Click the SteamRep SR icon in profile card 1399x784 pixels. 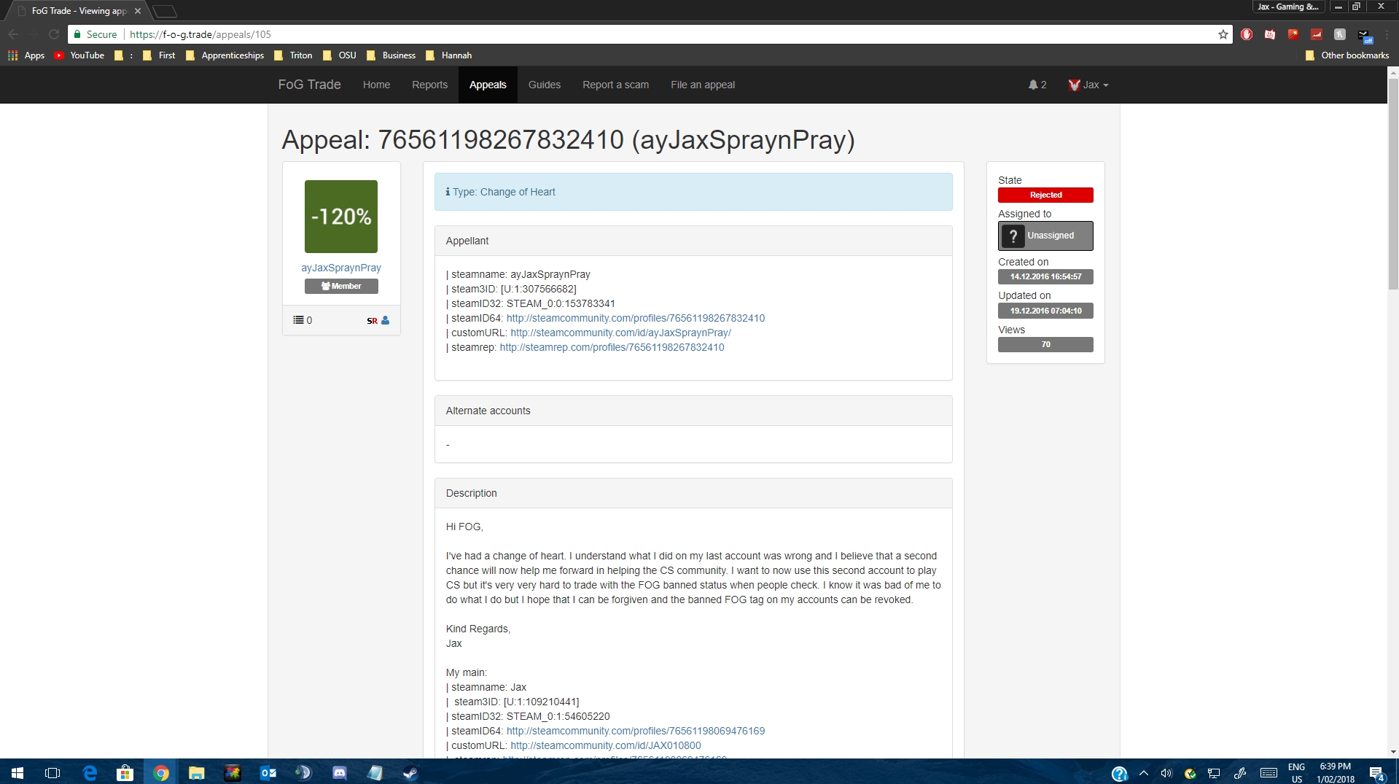pos(372,321)
